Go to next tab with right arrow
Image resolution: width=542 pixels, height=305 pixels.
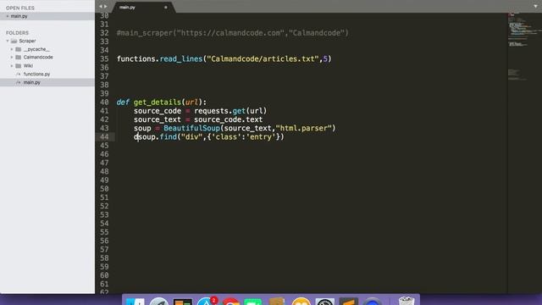[x=105, y=7]
